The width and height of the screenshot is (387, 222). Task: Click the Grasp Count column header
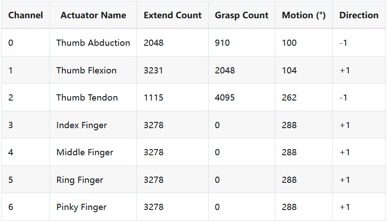pyautogui.click(x=242, y=15)
